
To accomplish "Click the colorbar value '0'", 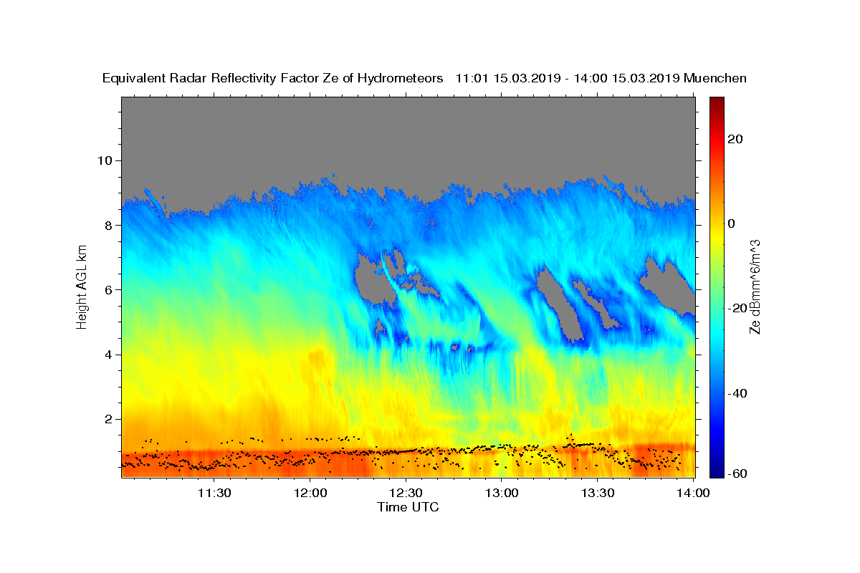I will (733, 223).
